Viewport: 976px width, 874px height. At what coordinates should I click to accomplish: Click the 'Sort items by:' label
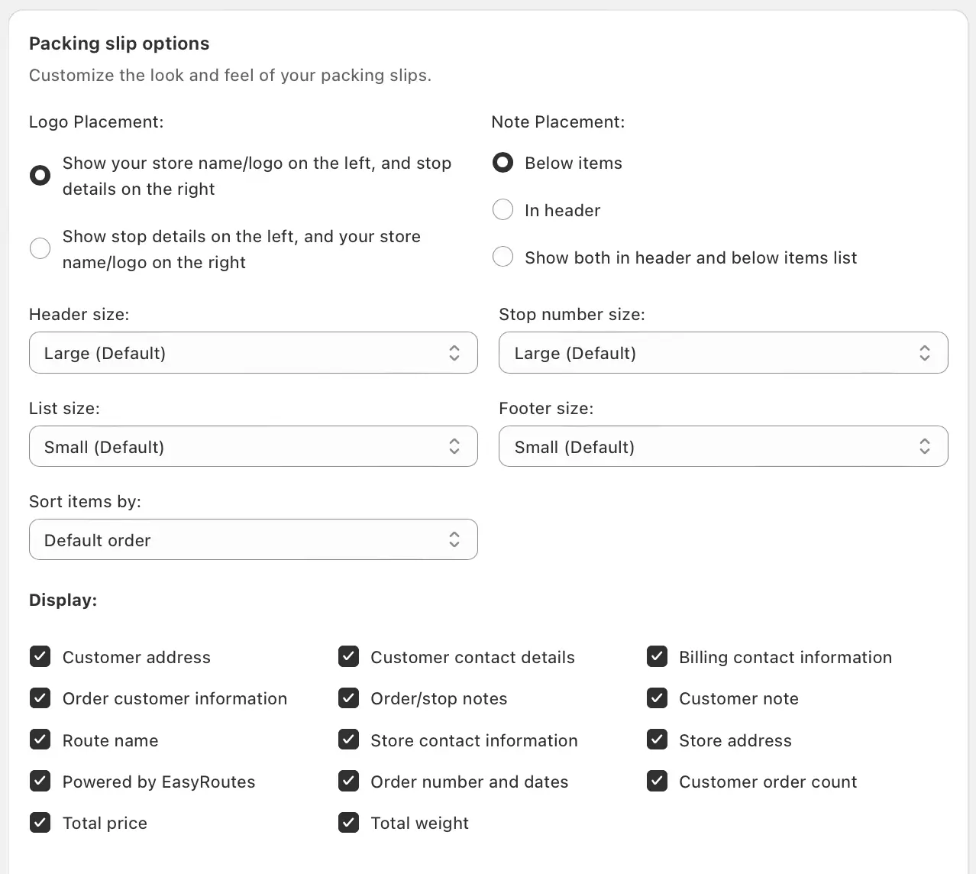click(85, 501)
